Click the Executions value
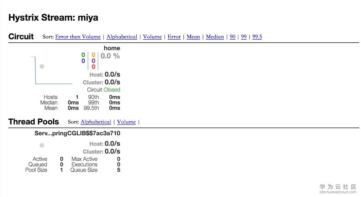The height and width of the screenshot is (197, 361). (119, 164)
